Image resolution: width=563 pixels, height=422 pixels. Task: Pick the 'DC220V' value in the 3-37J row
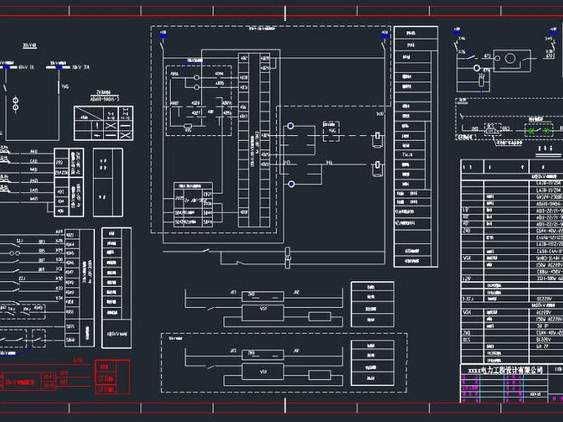point(544,298)
